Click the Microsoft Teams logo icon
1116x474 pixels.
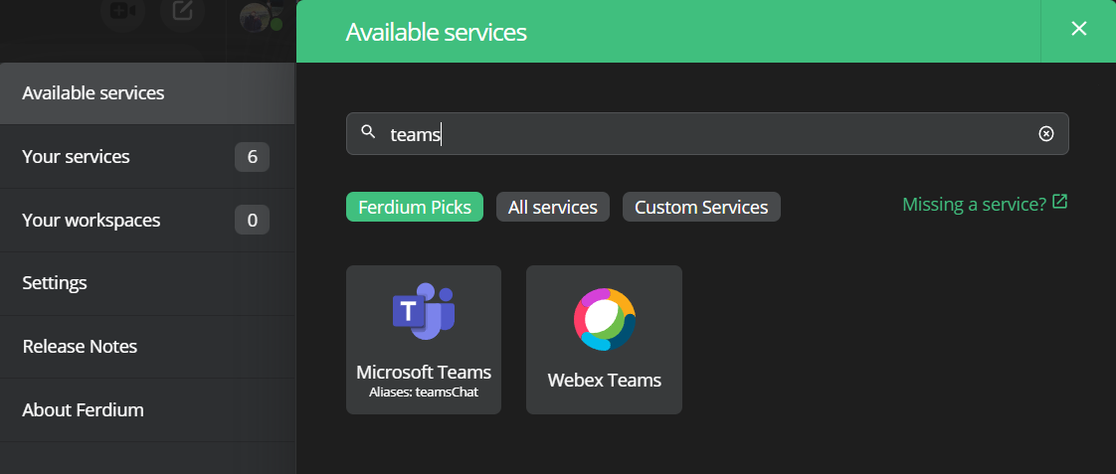424,311
